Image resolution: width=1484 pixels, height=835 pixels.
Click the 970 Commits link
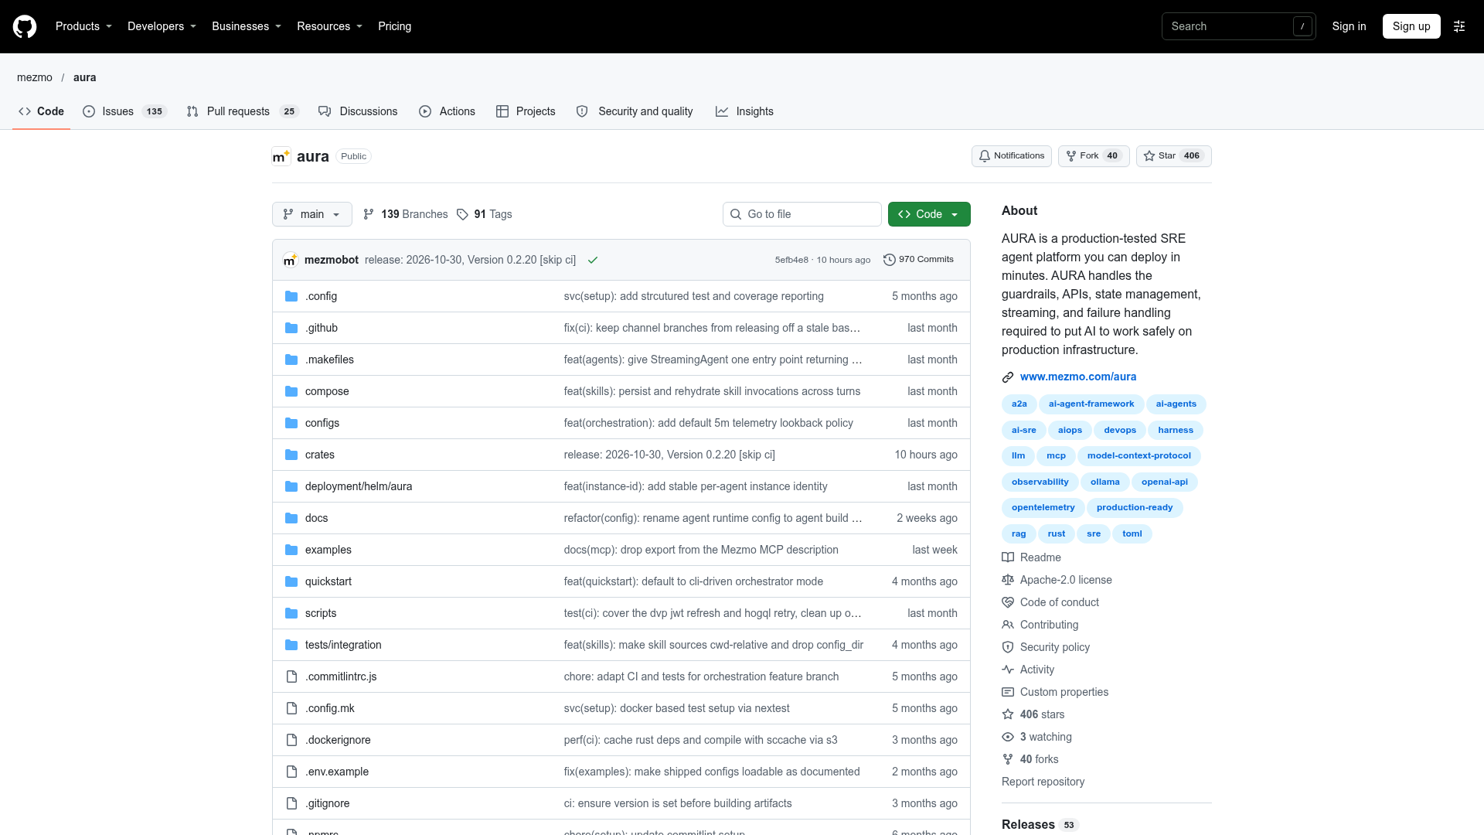tap(918, 260)
